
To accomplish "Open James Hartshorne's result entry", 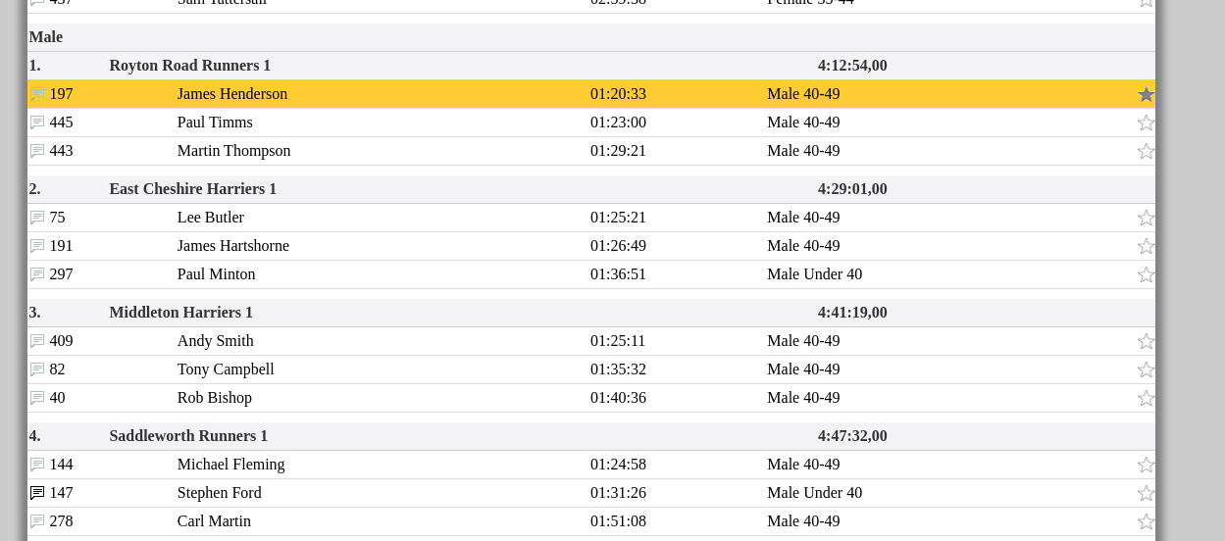I will [232, 246].
